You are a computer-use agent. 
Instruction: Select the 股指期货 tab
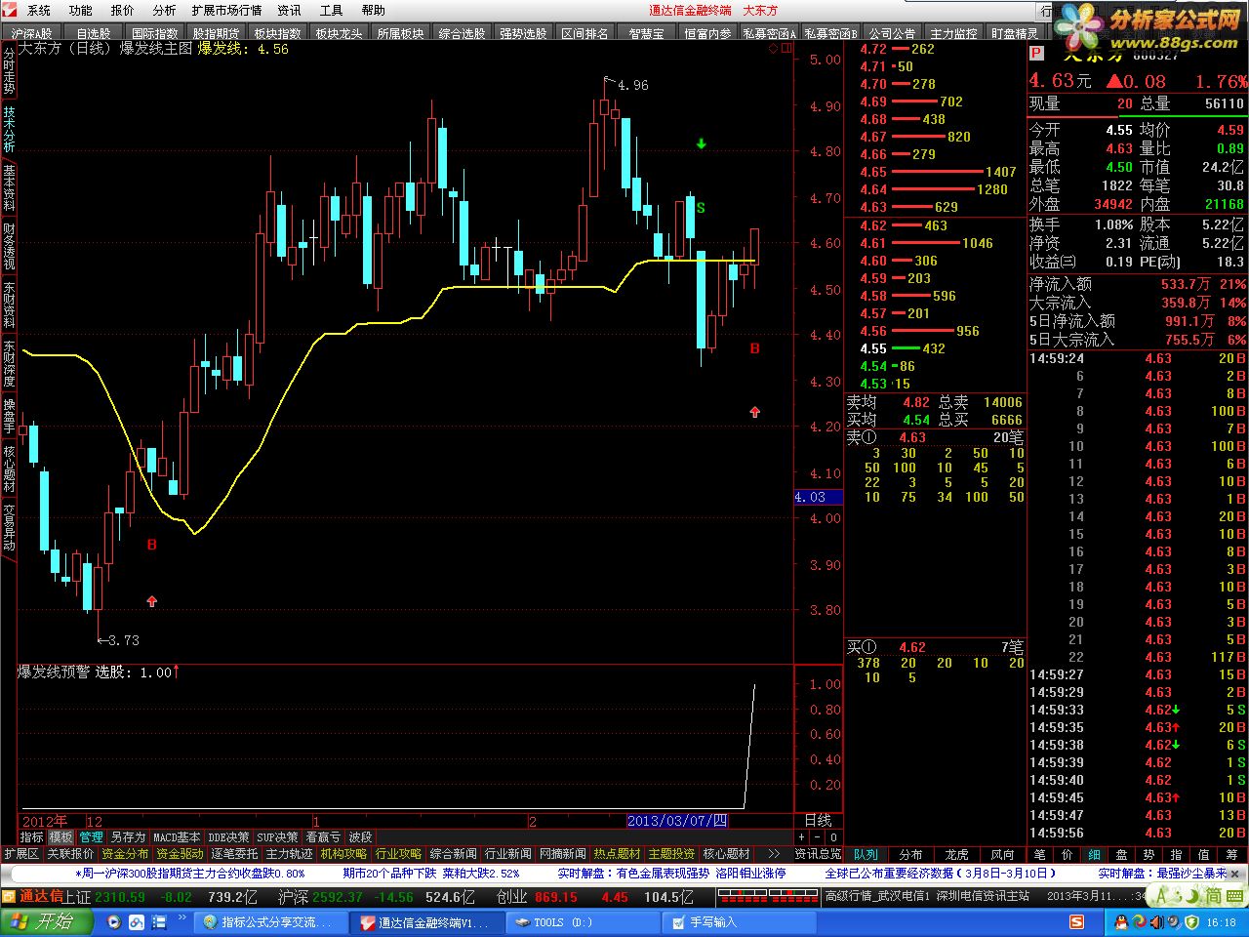click(x=216, y=33)
